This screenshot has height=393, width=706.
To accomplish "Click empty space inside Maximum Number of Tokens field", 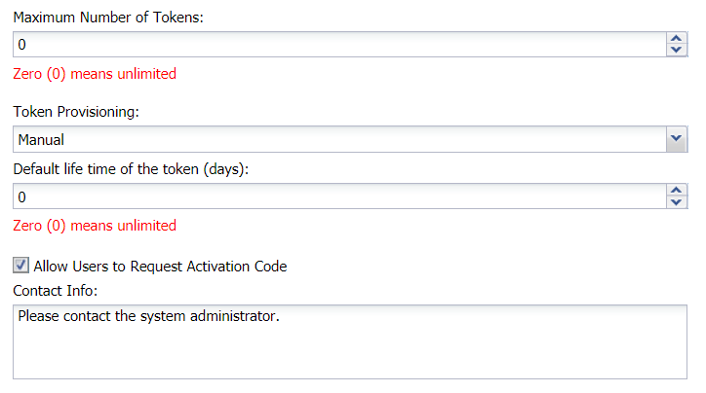I will point(341,45).
